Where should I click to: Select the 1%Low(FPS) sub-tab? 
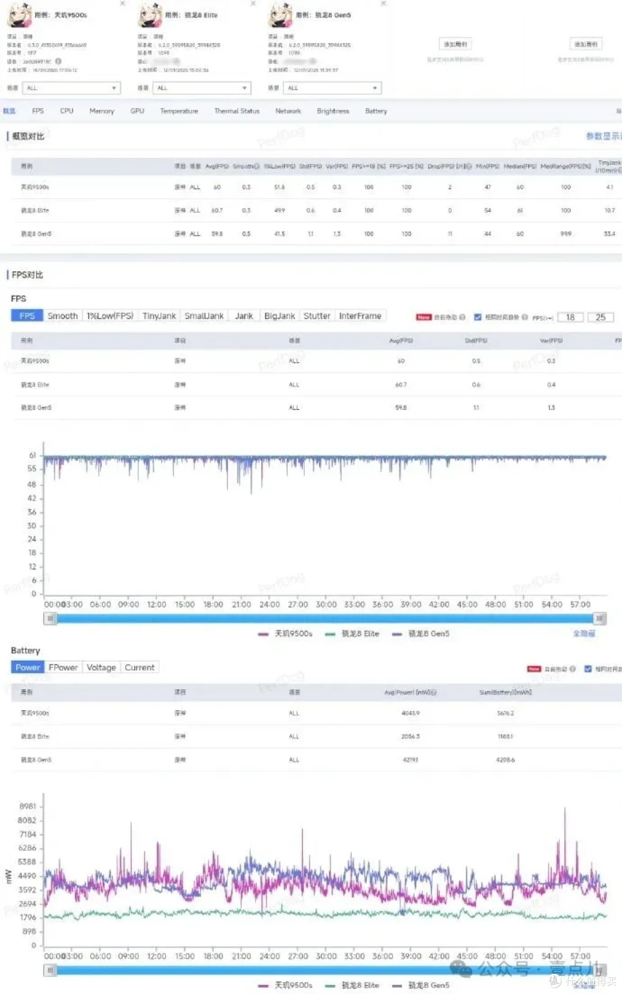tap(110, 316)
